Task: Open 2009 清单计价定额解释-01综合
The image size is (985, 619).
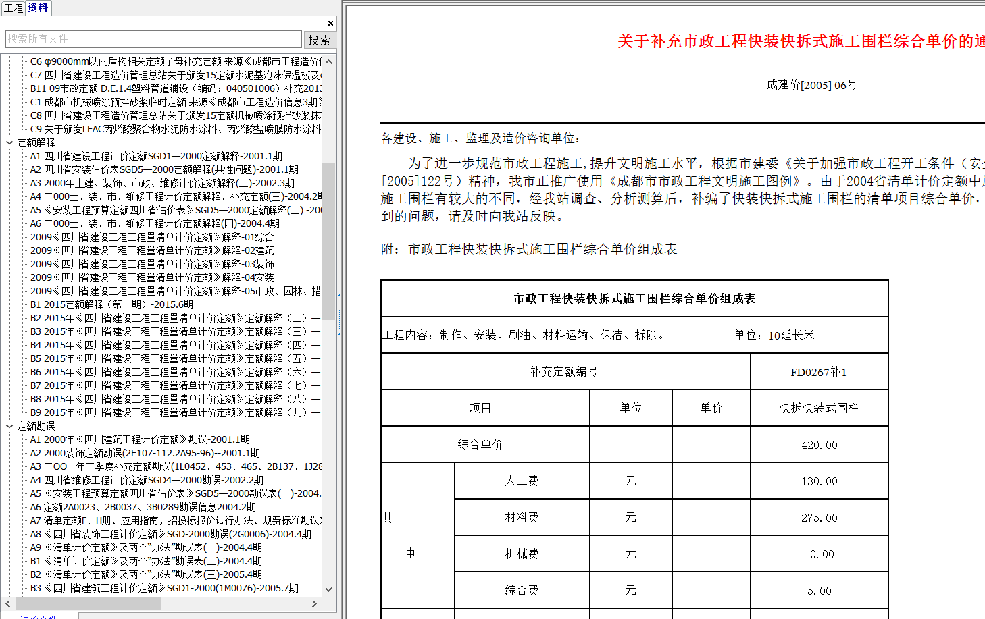Action: point(152,237)
